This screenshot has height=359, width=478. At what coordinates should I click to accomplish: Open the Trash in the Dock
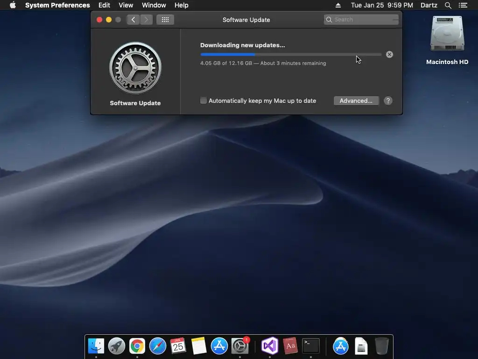(381, 346)
